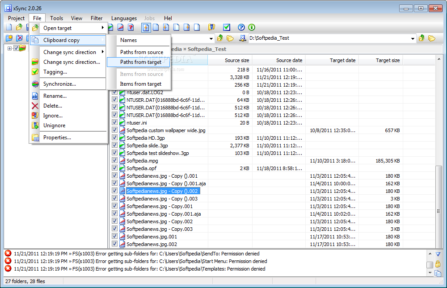Click the file icon next to Softpedia.mpg
Screen dimensions: 447x288
(122, 161)
